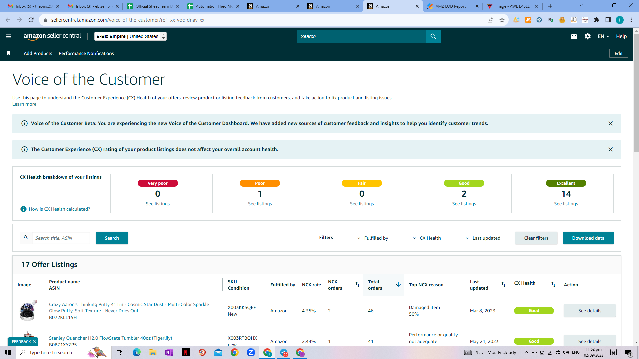Open the browser extensions puzzle icon
Screen dimensions: 639x359
click(x=597, y=20)
